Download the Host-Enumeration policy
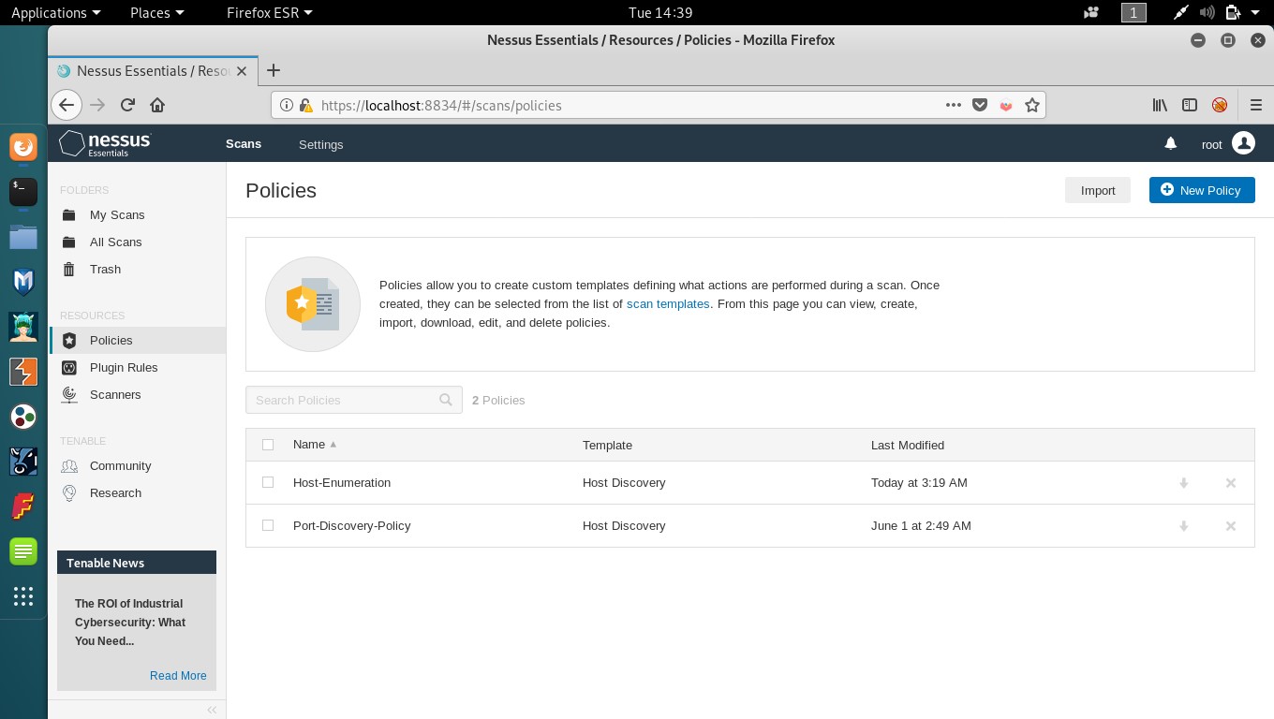This screenshot has height=719, width=1274. point(1183,483)
